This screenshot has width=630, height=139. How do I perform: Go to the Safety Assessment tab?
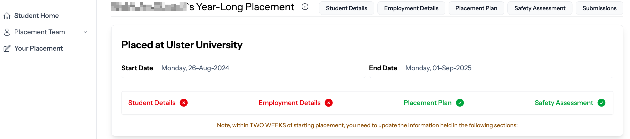click(540, 8)
